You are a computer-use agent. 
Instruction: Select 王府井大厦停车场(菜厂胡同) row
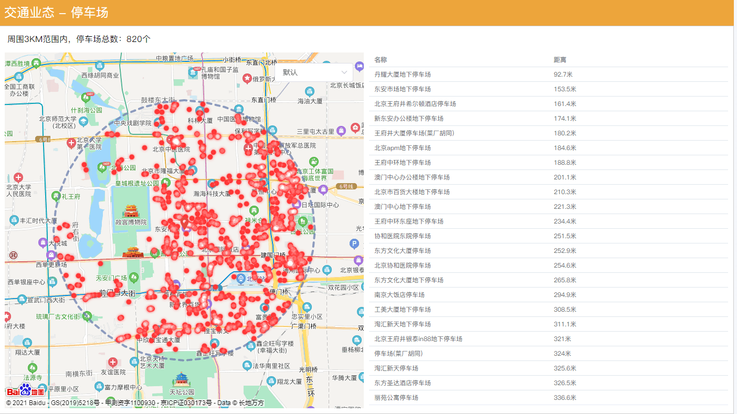coord(548,133)
